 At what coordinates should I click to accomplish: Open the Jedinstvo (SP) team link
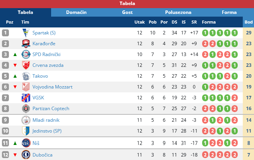[47, 131]
